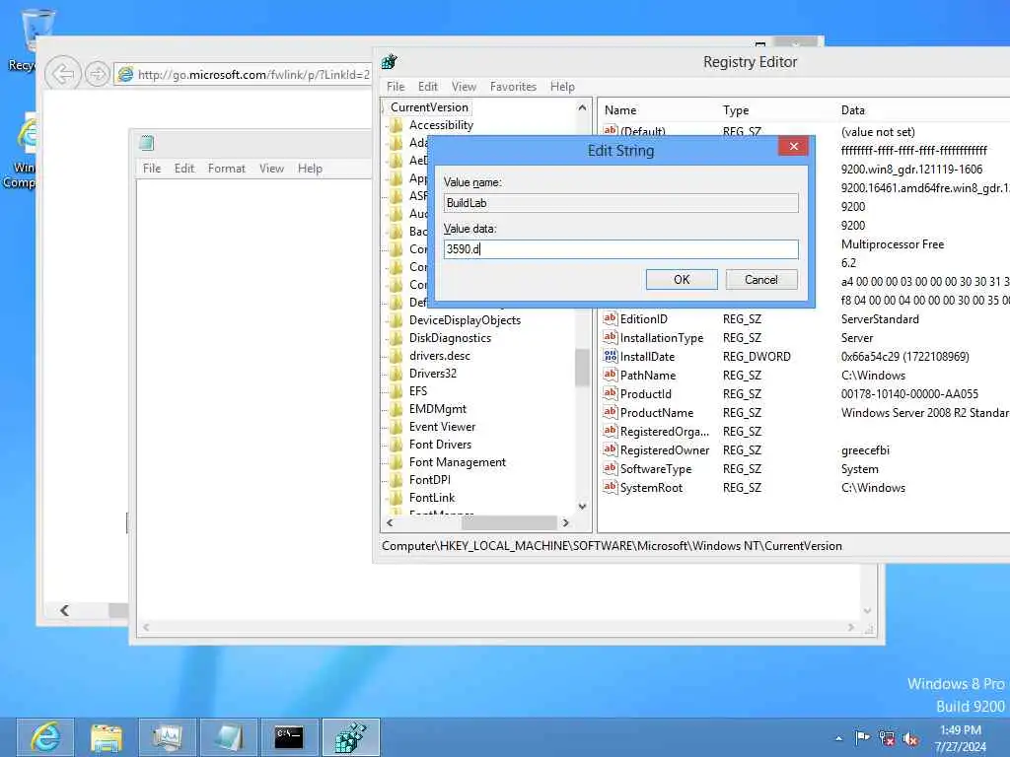Open Registry Editor View menu

click(x=464, y=87)
